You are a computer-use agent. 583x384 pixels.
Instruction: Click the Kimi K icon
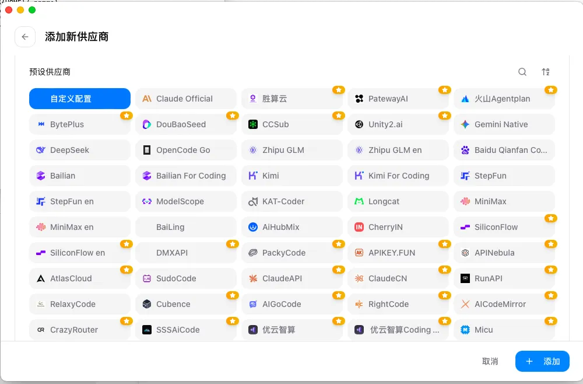point(253,176)
